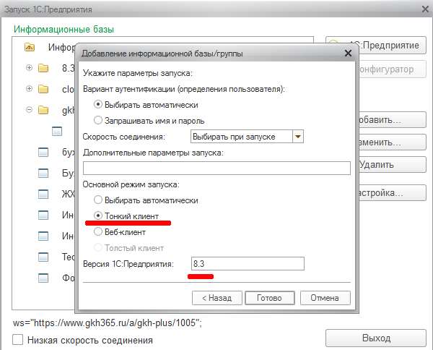Click the '8.3' folder icon
Screen dimensions: 433x350
(x=43, y=68)
